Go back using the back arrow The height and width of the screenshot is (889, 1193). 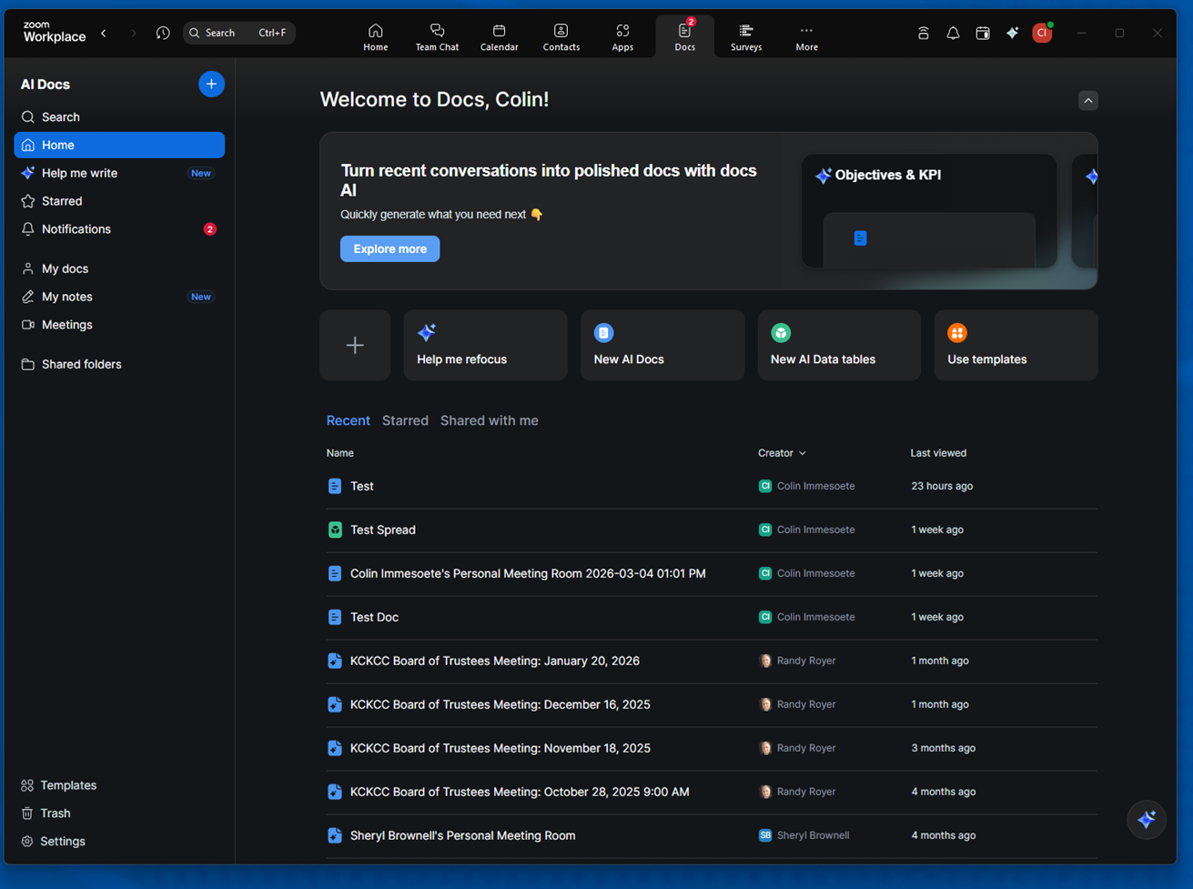104,33
